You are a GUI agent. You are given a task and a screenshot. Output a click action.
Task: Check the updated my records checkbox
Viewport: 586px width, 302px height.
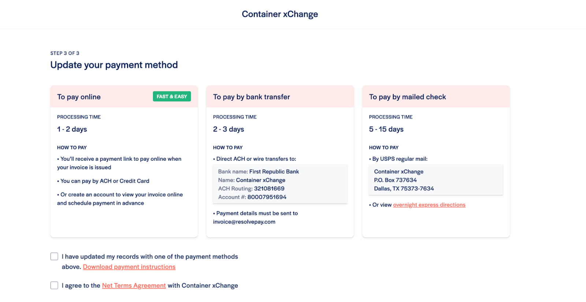[54, 257]
